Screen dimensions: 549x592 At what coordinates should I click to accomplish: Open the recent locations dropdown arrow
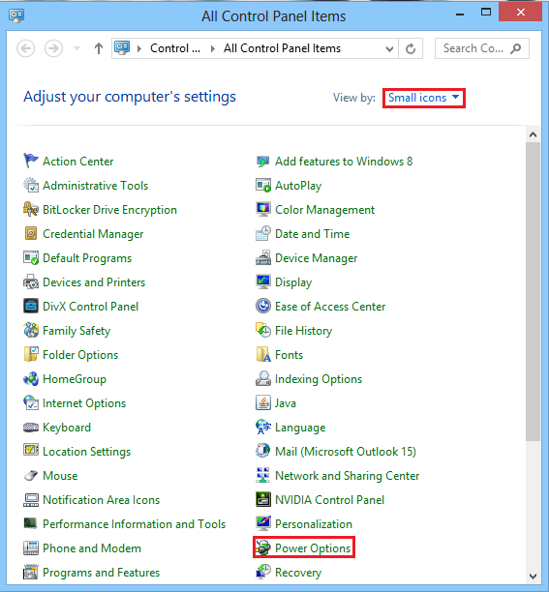[x=76, y=48]
